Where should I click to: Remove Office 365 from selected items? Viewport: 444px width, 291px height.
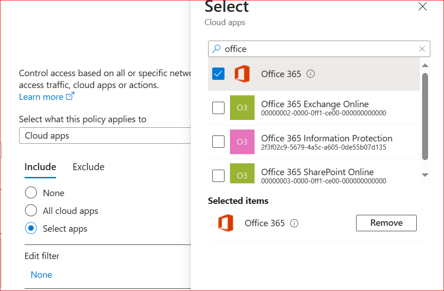(x=386, y=223)
